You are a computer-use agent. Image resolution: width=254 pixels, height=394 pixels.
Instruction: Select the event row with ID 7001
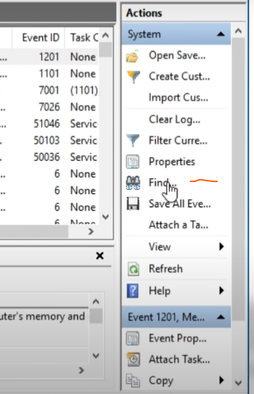pyautogui.click(x=49, y=90)
